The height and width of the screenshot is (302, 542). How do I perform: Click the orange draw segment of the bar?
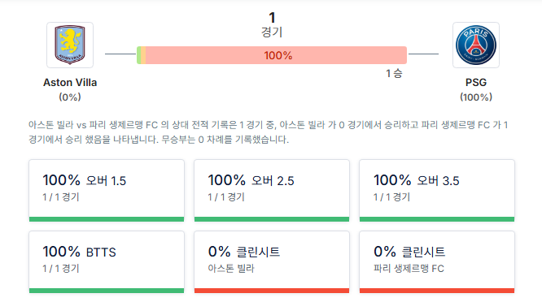(143, 55)
